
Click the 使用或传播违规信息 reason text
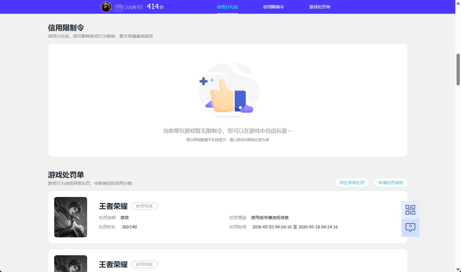(270, 218)
